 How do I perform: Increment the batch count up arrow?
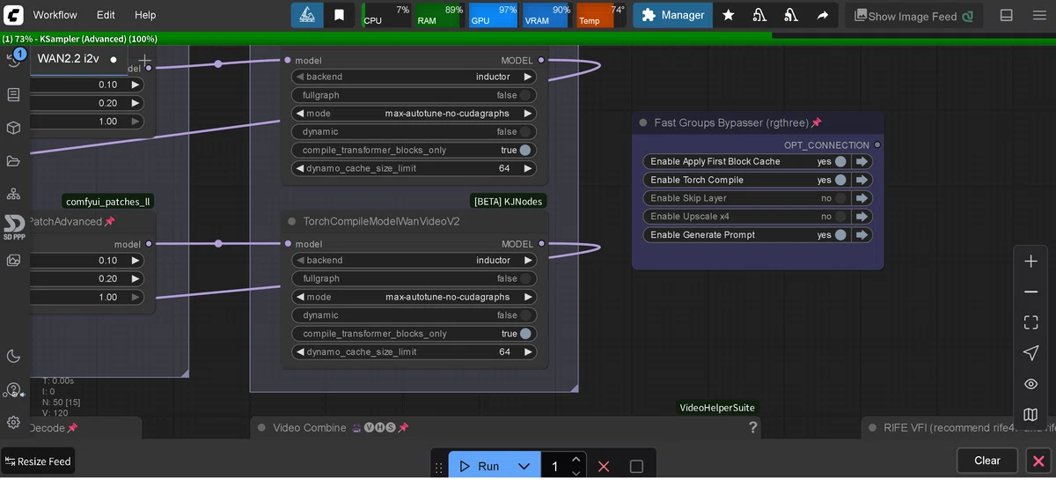(x=576, y=460)
